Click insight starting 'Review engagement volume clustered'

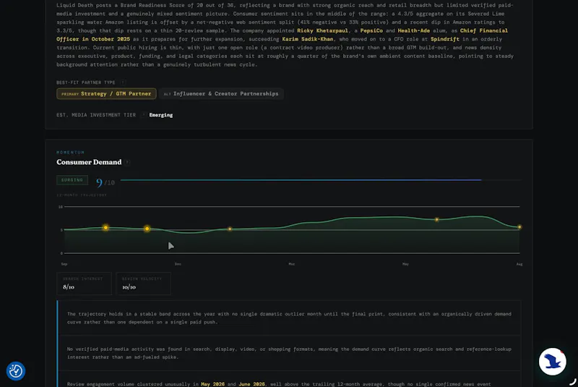[289, 380]
